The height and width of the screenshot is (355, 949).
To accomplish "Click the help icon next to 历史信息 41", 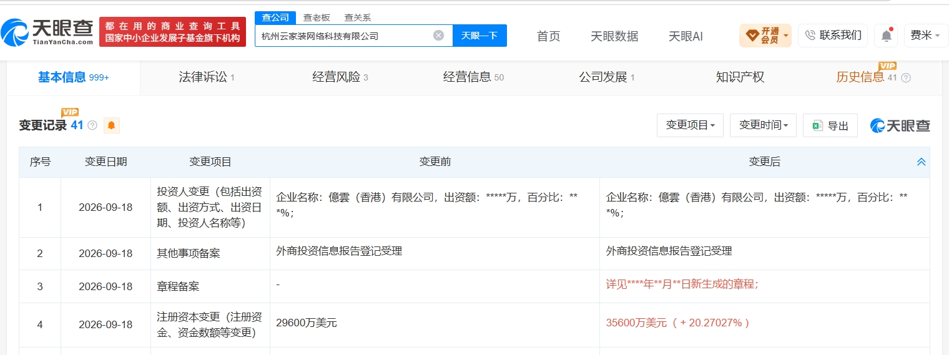I will click(906, 78).
